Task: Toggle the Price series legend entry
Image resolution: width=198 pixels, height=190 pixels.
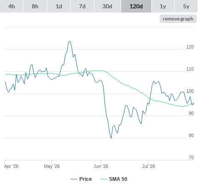Action: pos(81,179)
